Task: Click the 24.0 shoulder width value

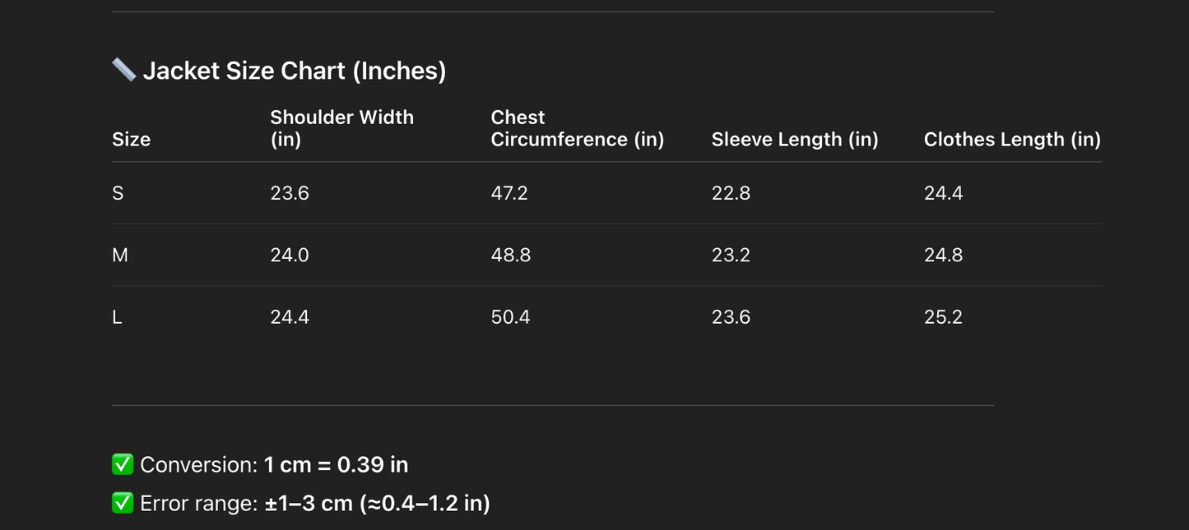Action: pos(290,256)
